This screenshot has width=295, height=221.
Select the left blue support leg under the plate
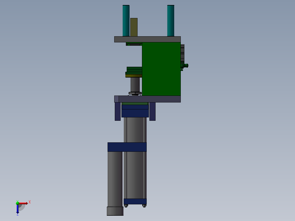point(118,111)
